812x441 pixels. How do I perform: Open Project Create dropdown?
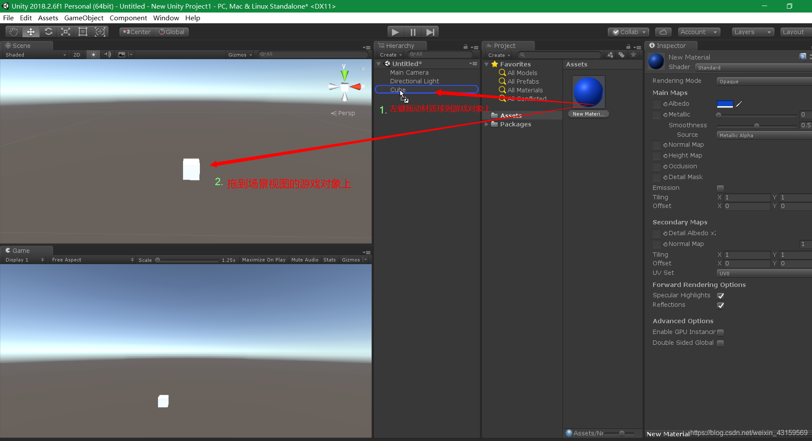click(x=499, y=55)
